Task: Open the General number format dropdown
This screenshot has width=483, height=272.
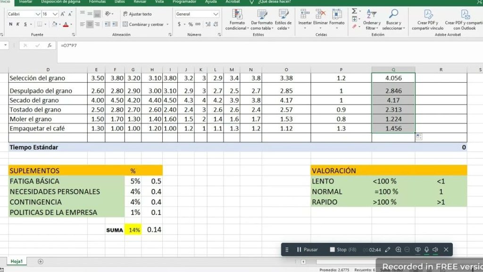Action: (217, 14)
